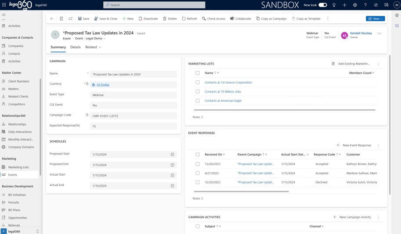Open the settings gear icon
The image size is (401, 234).
click(x=355, y=5)
